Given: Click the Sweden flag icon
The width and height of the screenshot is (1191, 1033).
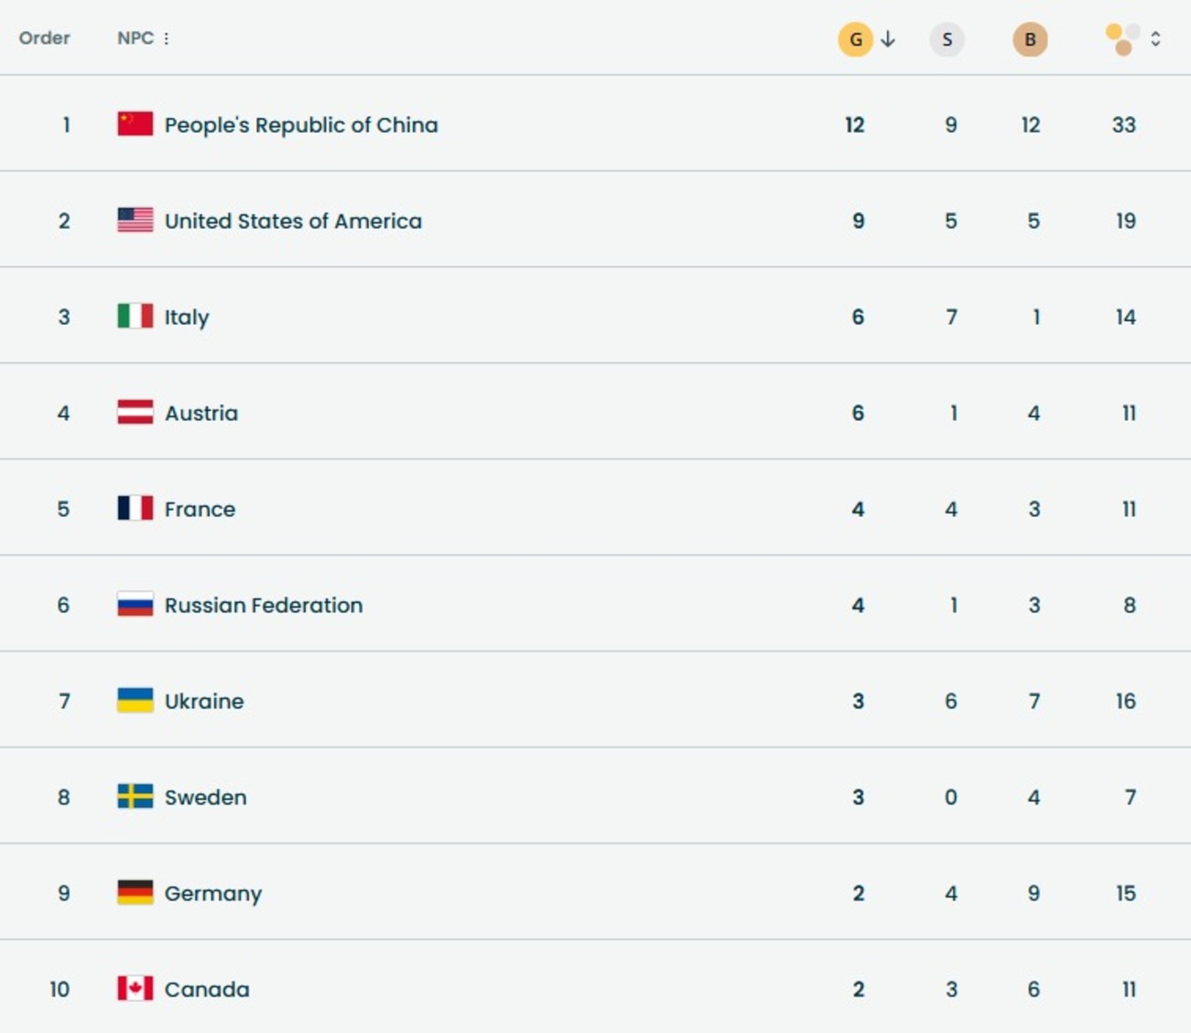Looking at the screenshot, I should coord(135,797).
